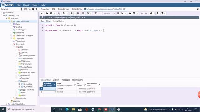
Task: Open the Explain results tab
Action: pos(56,80)
